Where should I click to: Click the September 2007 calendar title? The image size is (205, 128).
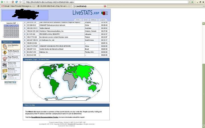point(11,23)
